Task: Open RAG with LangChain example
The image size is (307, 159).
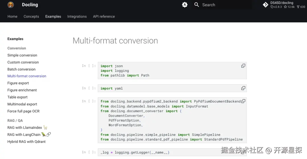Action: click(29, 135)
